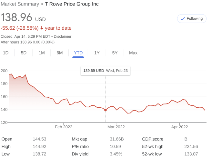Select the 1D time range tab
Screen dimensions: 211x156
tap(6, 53)
